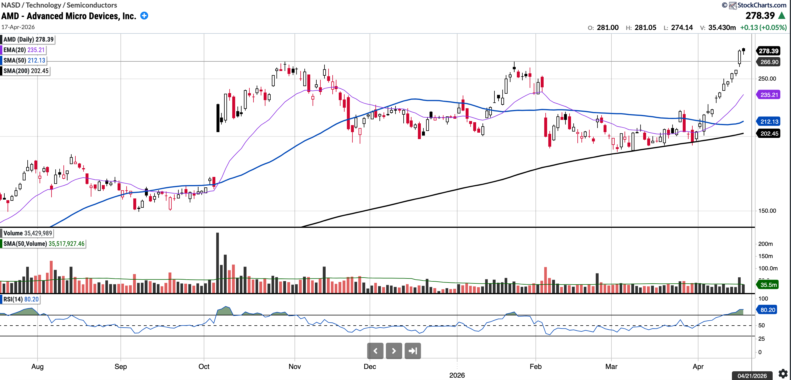The image size is (791, 380).
Task: Click the 278.39 current price tag on axis
Action: coord(769,51)
